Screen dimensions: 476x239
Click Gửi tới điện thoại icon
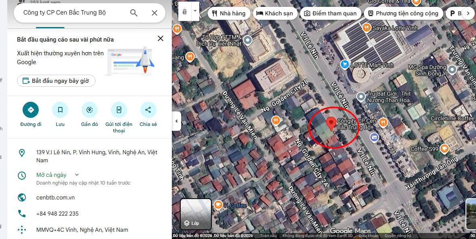click(119, 110)
